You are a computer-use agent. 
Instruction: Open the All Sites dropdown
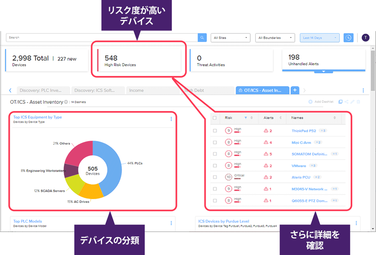click(x=230, y=38)
